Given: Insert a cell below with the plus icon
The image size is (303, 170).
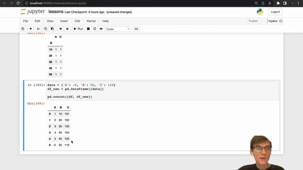Looking at the screenshot, I should [30, 29].
